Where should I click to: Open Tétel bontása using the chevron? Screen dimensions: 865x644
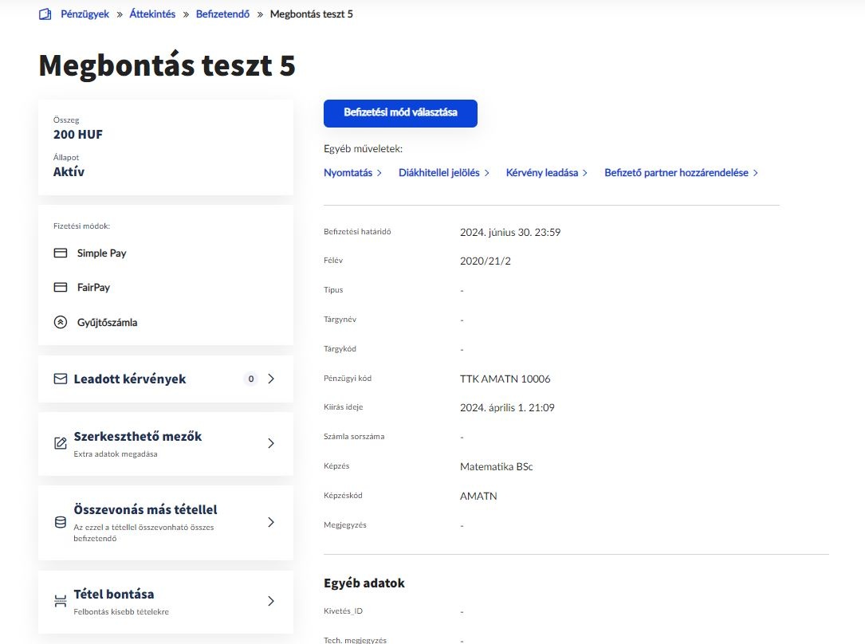tap(271, 601)
